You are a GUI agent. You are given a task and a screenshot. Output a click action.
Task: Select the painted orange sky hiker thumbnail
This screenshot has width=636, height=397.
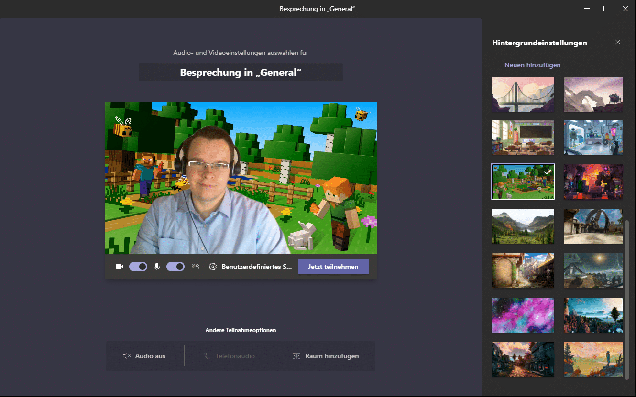pos(593,359)
